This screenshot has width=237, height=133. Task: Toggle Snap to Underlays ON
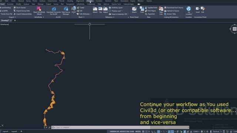(118, 14)
